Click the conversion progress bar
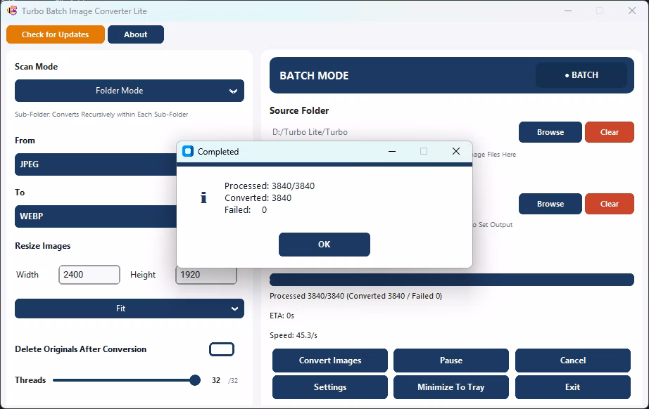This screenshot has height=409, width=649. click(x=452, y=280)
